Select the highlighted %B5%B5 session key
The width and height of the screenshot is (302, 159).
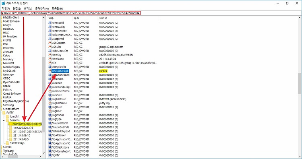27,124
